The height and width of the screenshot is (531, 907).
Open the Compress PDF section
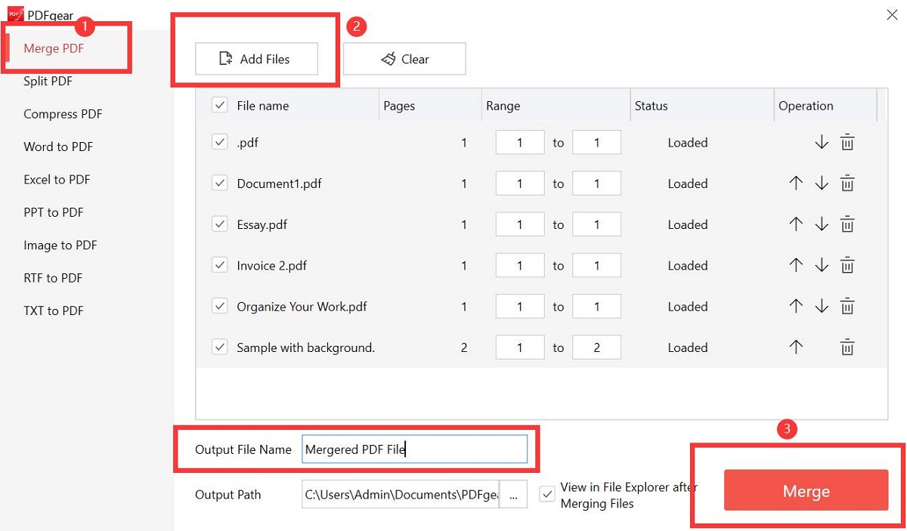pyautogui.click(x=63, y=114)
